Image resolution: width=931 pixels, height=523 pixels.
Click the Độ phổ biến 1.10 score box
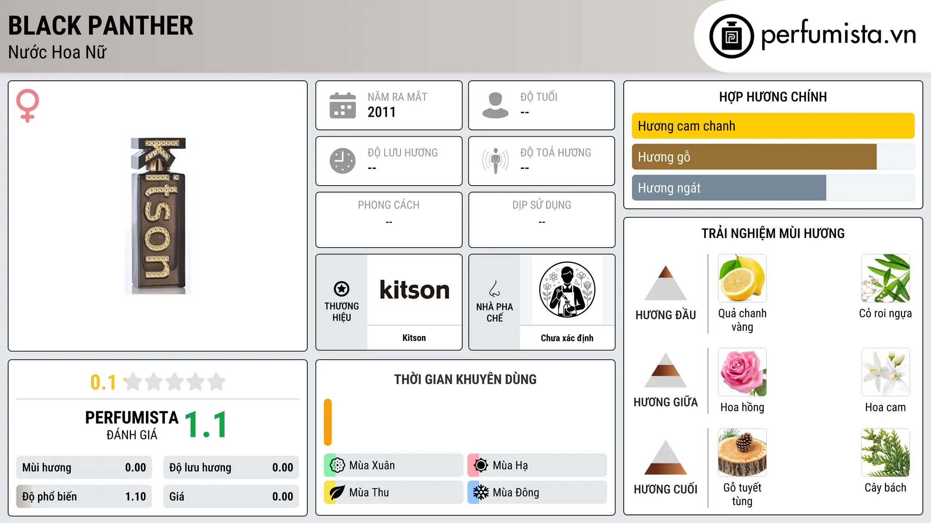(84, 497)
